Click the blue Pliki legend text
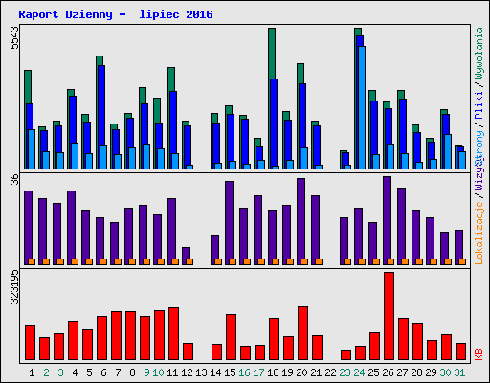This screenshot has width=490, height=383. click(x=479, y=105)
